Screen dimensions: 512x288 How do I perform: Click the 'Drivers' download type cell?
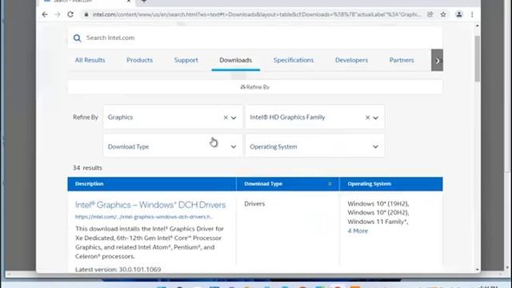254,204
